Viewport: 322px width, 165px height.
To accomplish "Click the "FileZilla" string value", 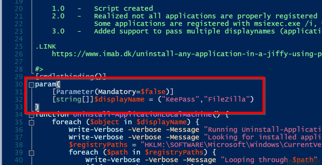I will (227, 99).
